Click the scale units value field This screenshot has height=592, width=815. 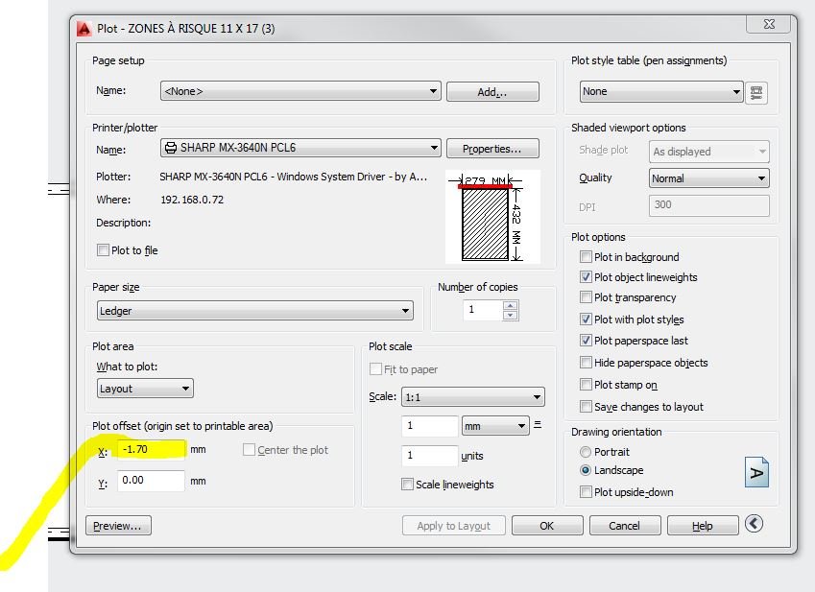pyautogui.click(x=430, y=456)
